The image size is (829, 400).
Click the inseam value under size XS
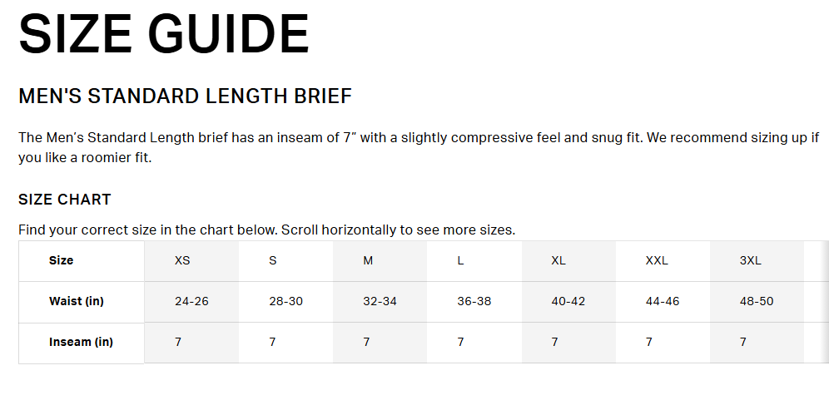pos(178,342)
